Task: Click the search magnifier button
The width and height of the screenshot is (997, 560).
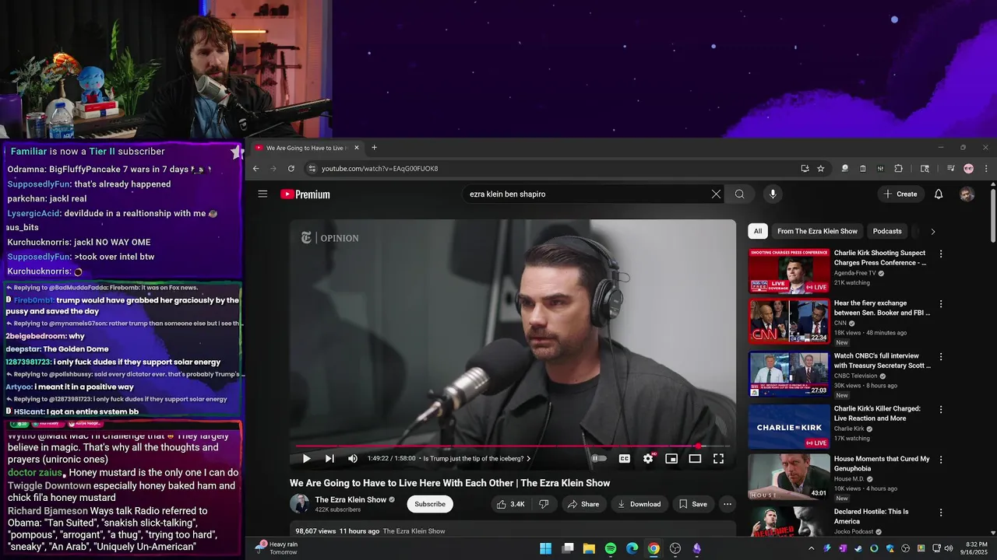Action: 740,194
